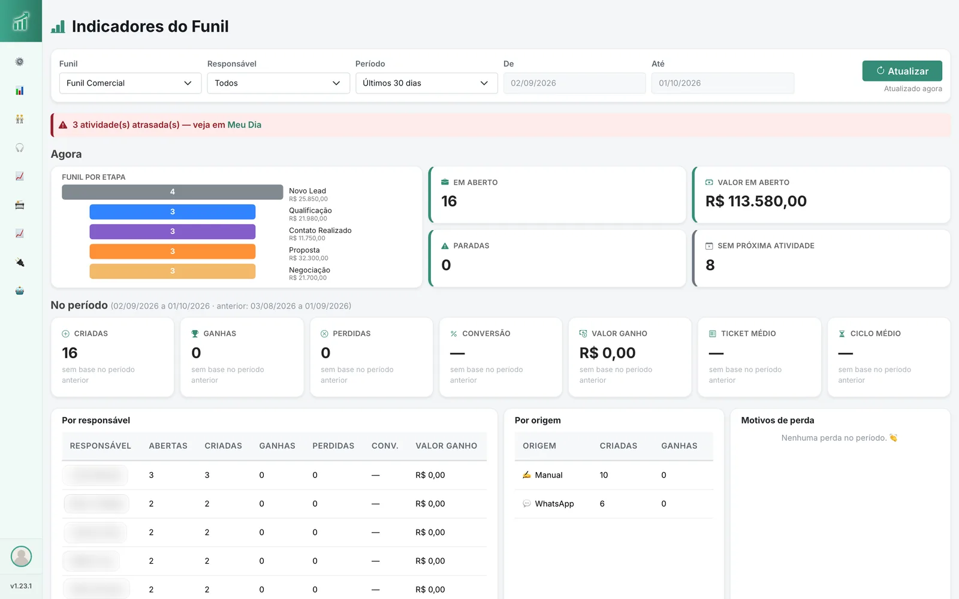Open the printer sidebar icon
The image size is (959, 599).
[x=20, y=205]
